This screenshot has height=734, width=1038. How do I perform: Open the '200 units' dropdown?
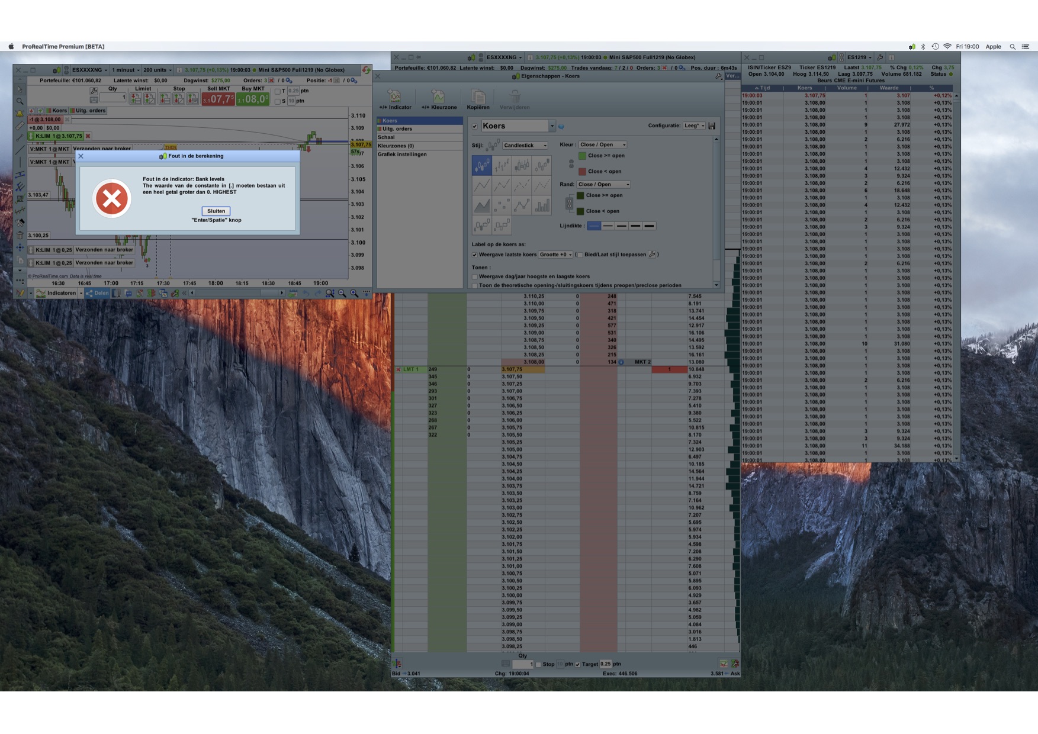tap(158, 70)
